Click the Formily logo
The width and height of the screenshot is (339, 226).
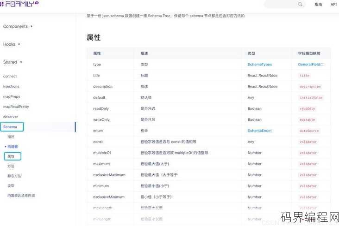coord(19,4)
